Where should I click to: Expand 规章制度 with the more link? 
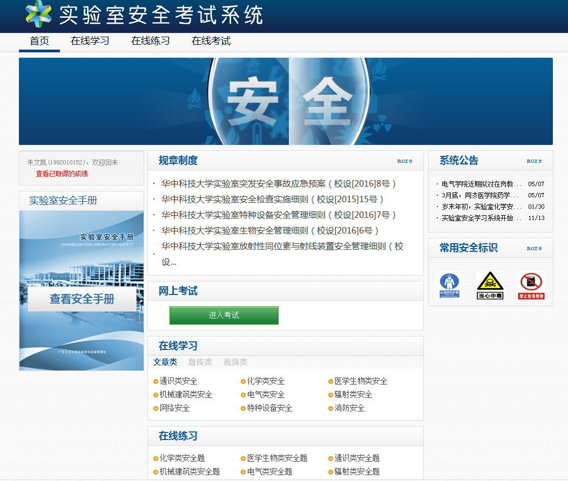coord(404,161)
